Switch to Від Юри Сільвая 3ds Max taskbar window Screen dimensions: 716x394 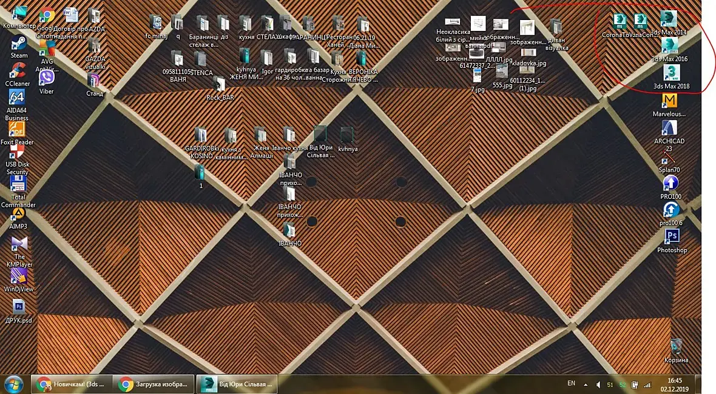click(238, 384)
